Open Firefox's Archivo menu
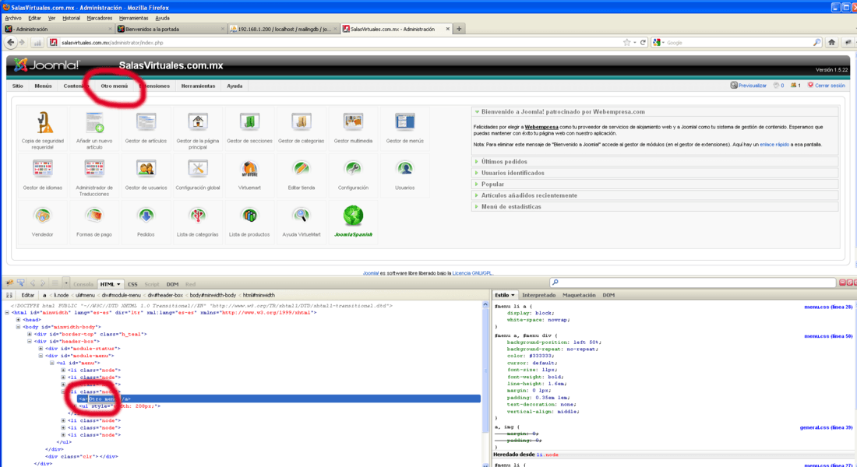Image resolution: width=857 pixels, height=467 pixels. point(13,18)
